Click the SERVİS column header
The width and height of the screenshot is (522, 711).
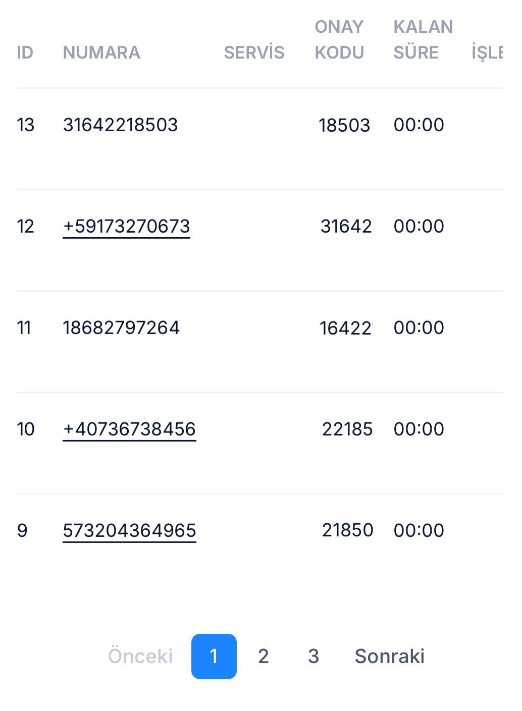click(x=254, y=52)
